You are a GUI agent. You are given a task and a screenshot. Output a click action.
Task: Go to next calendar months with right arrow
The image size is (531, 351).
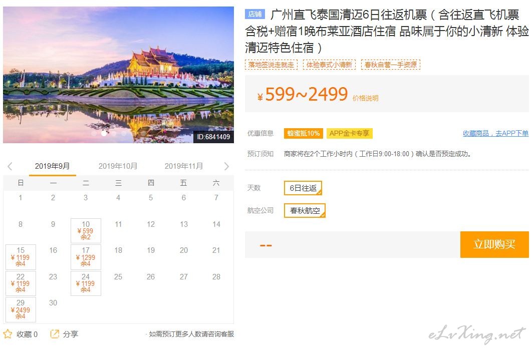point(226,166)
